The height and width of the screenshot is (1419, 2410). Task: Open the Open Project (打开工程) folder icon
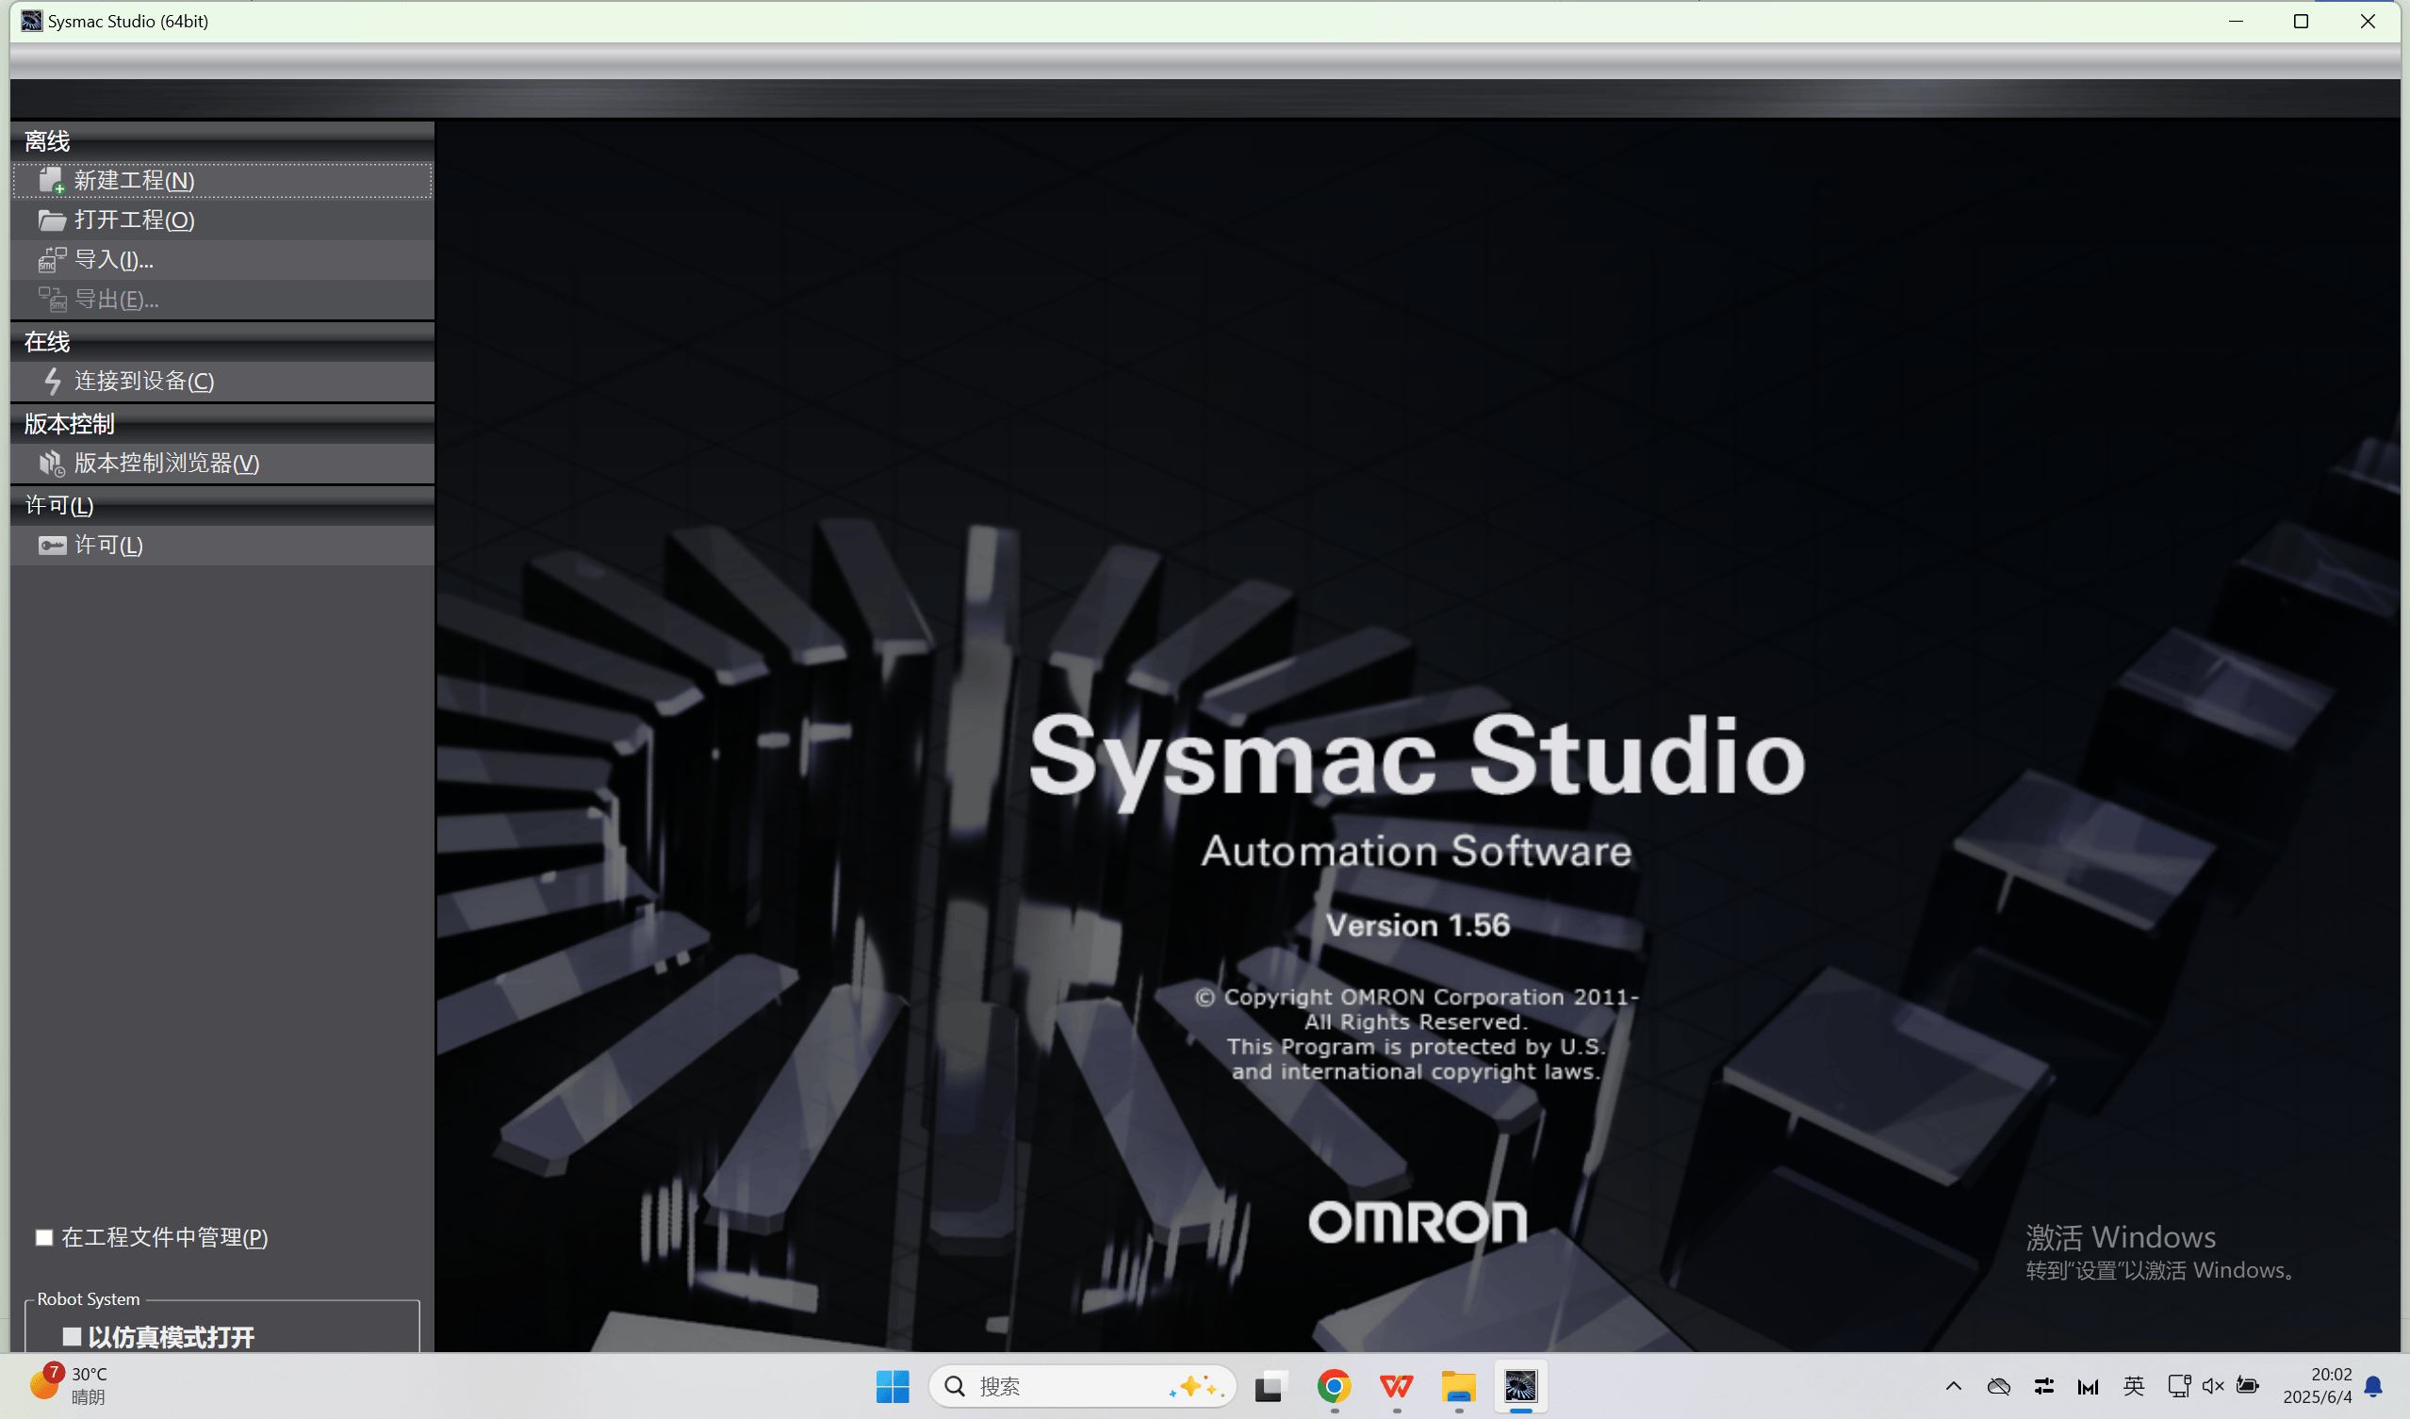point(51,220)
